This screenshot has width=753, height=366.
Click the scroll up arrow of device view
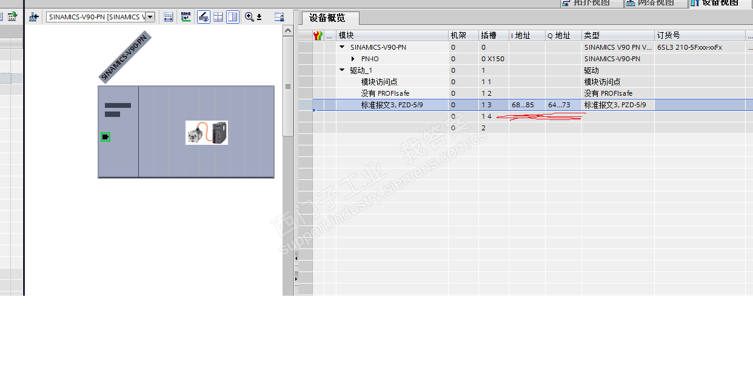[x=288, y=31]
